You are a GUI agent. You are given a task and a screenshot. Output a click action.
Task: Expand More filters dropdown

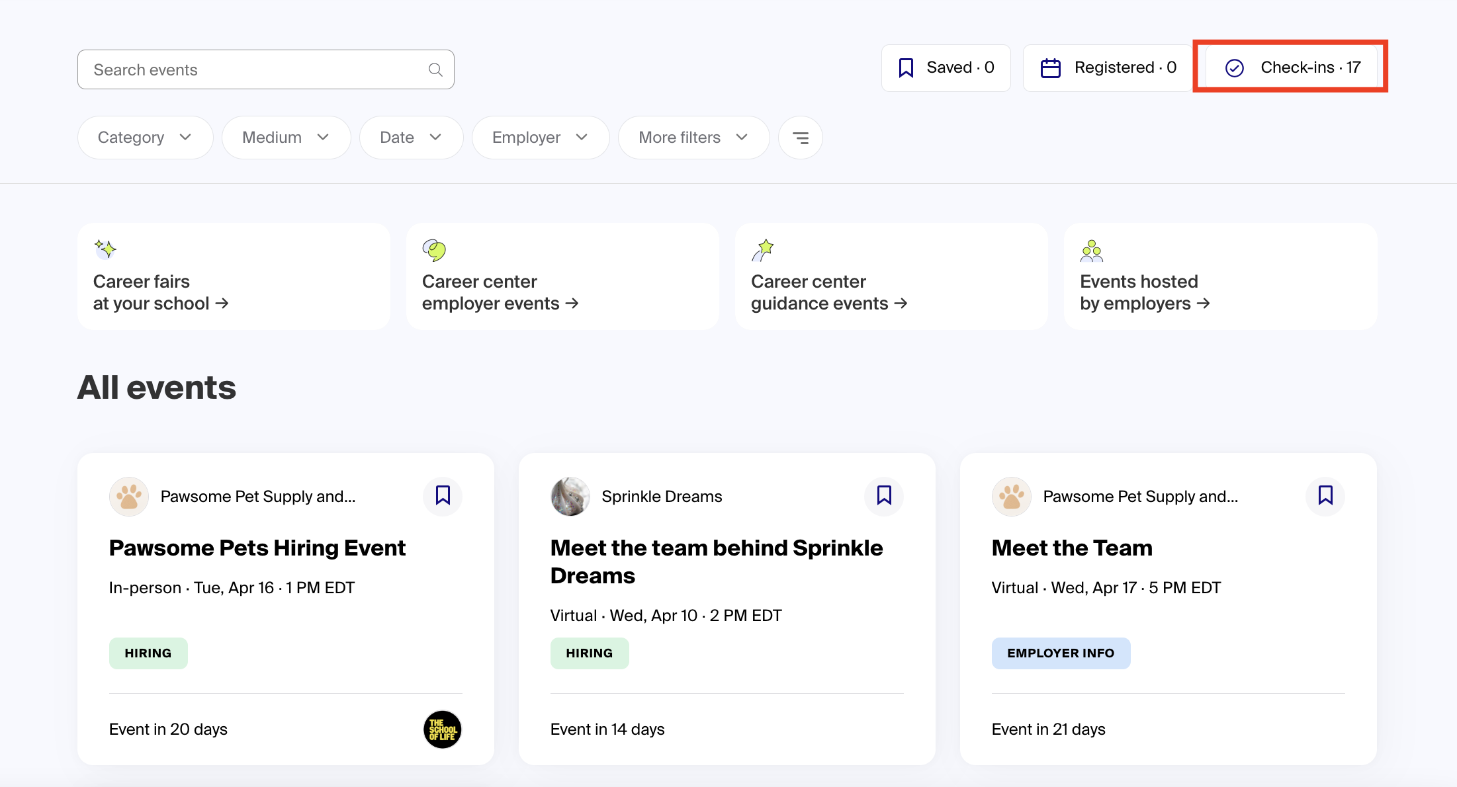pos(693,138)
